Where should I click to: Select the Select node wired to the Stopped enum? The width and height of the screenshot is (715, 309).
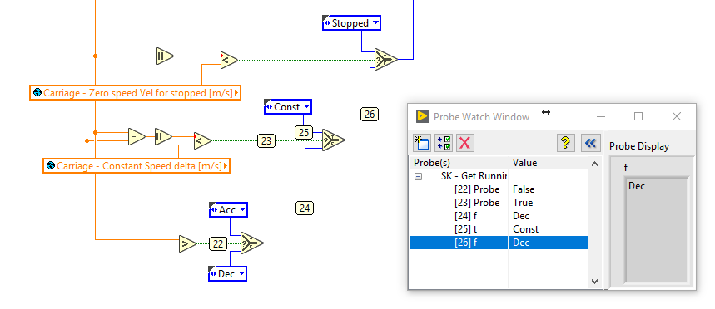[x=385, y=59]
